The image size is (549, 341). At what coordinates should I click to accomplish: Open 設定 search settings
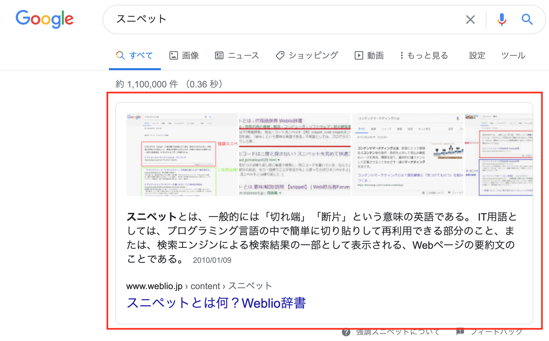[477, 55]
